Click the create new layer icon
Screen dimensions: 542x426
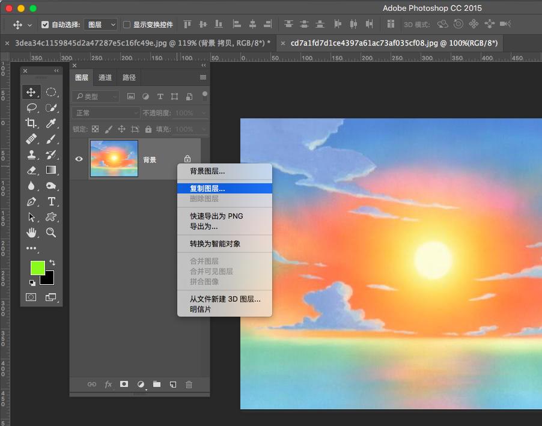172,385
